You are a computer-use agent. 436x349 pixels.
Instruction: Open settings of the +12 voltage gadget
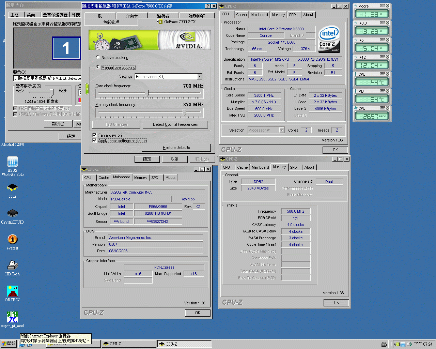pyautogui.click(x=382, y=57)
